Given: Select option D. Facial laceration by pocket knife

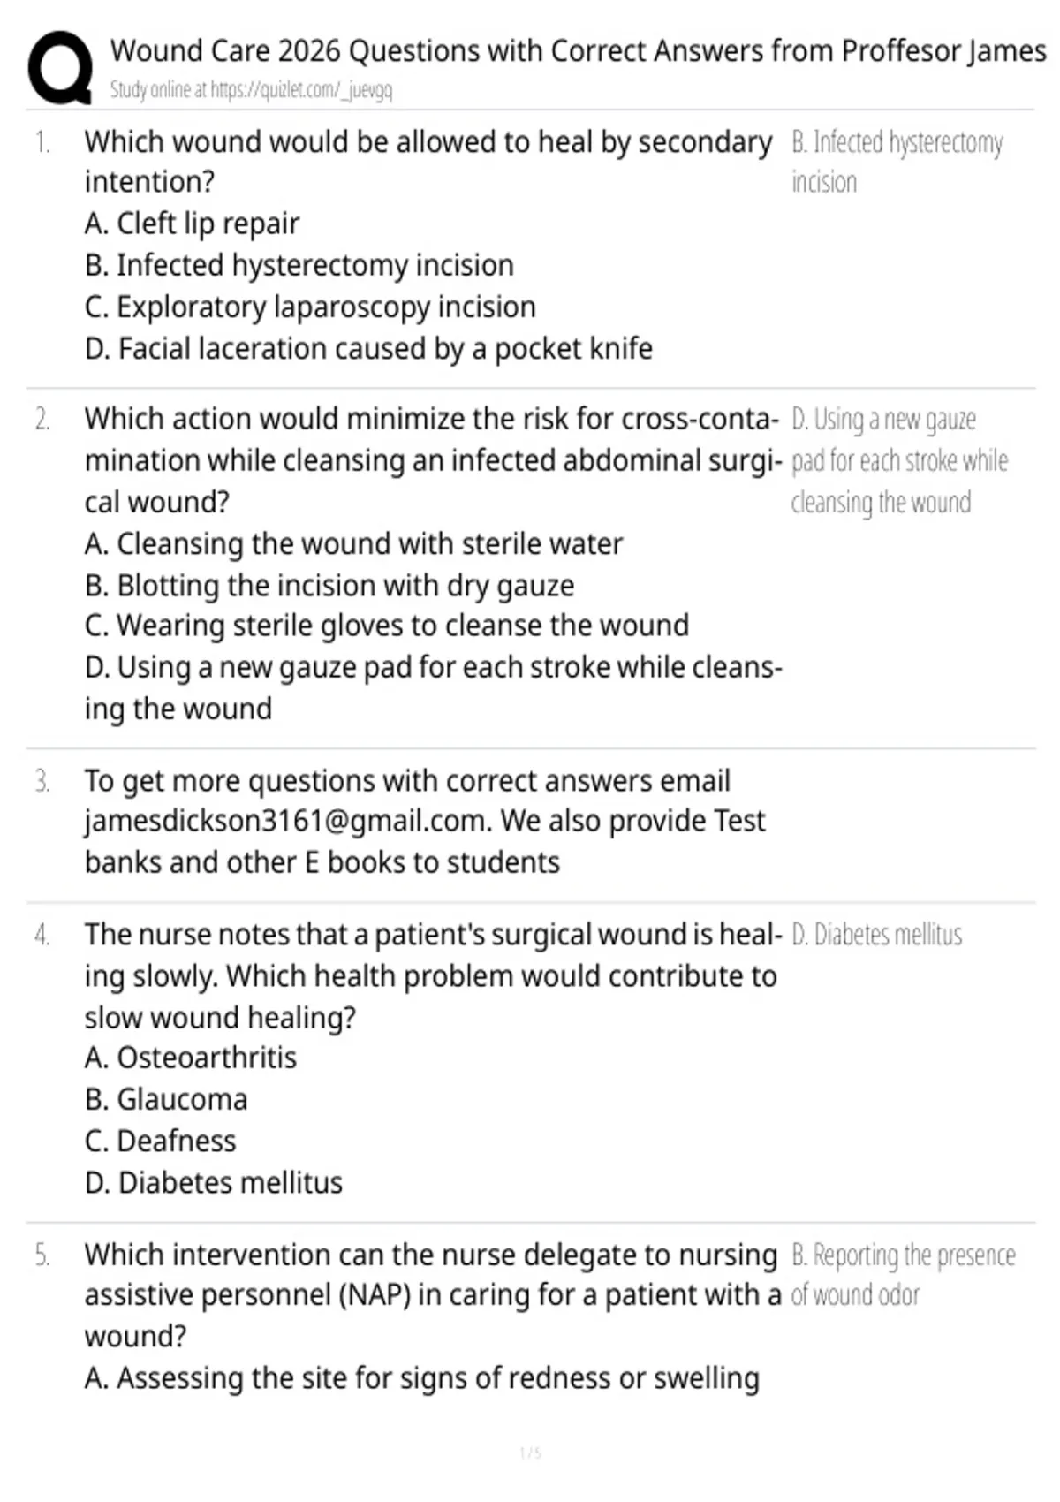Looking at the screenshot, I should point(368,348).
